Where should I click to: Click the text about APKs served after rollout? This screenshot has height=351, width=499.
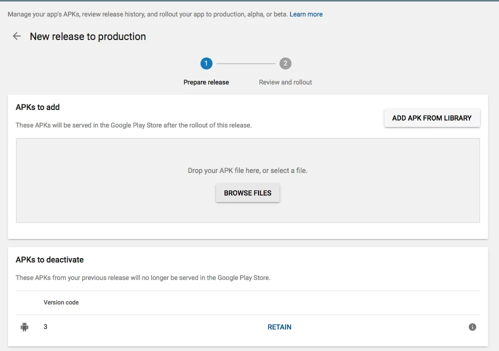133,125
